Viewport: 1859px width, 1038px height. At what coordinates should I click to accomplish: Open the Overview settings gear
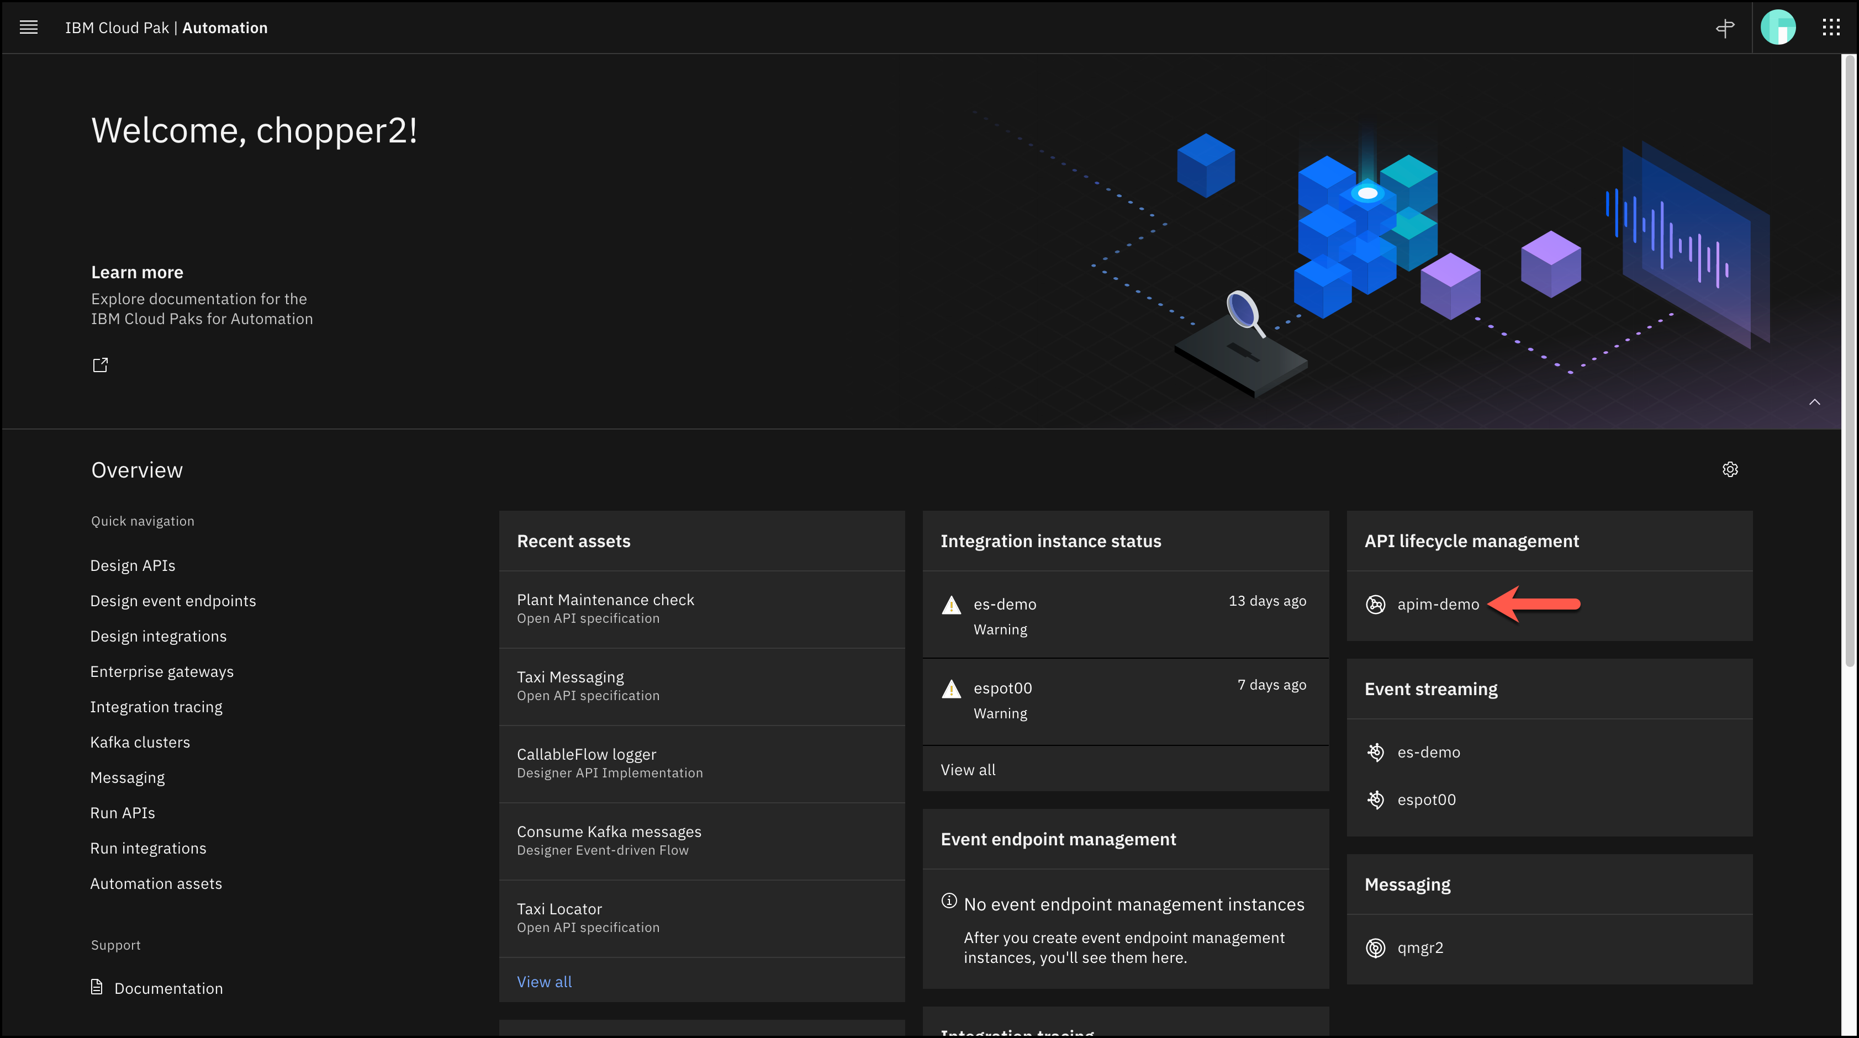click(x=1730, y=470)
